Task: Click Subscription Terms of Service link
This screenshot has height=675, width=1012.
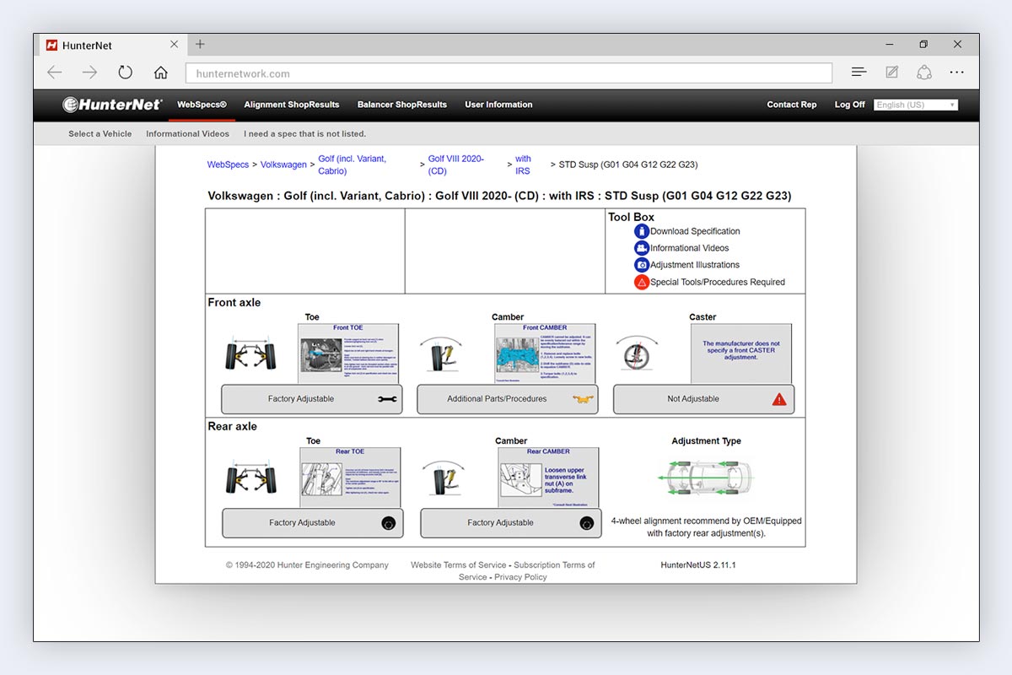Action: pyautogui.click(x=529, y=571)
